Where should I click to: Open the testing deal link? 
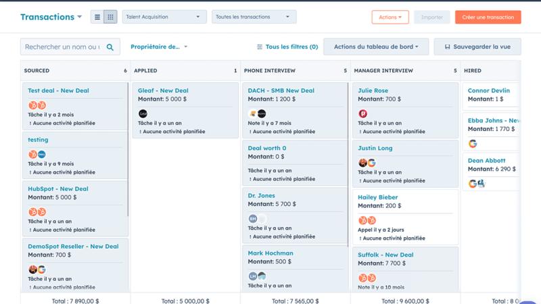[38, 140]
